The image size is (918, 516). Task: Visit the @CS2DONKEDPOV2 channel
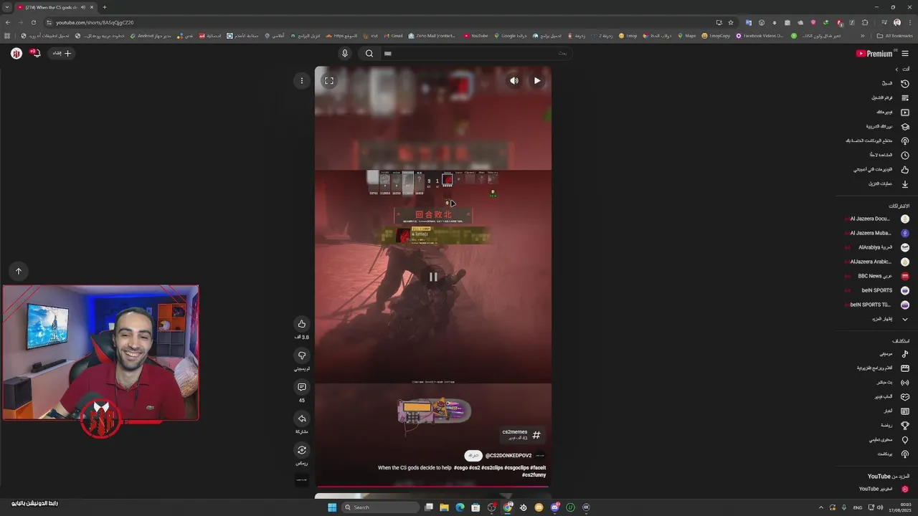(508, 456)
